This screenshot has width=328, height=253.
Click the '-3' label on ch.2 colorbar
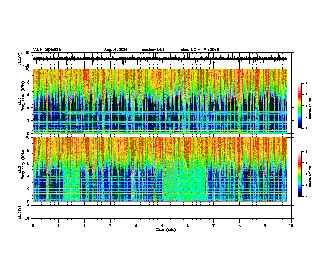(x=305, y=152)
